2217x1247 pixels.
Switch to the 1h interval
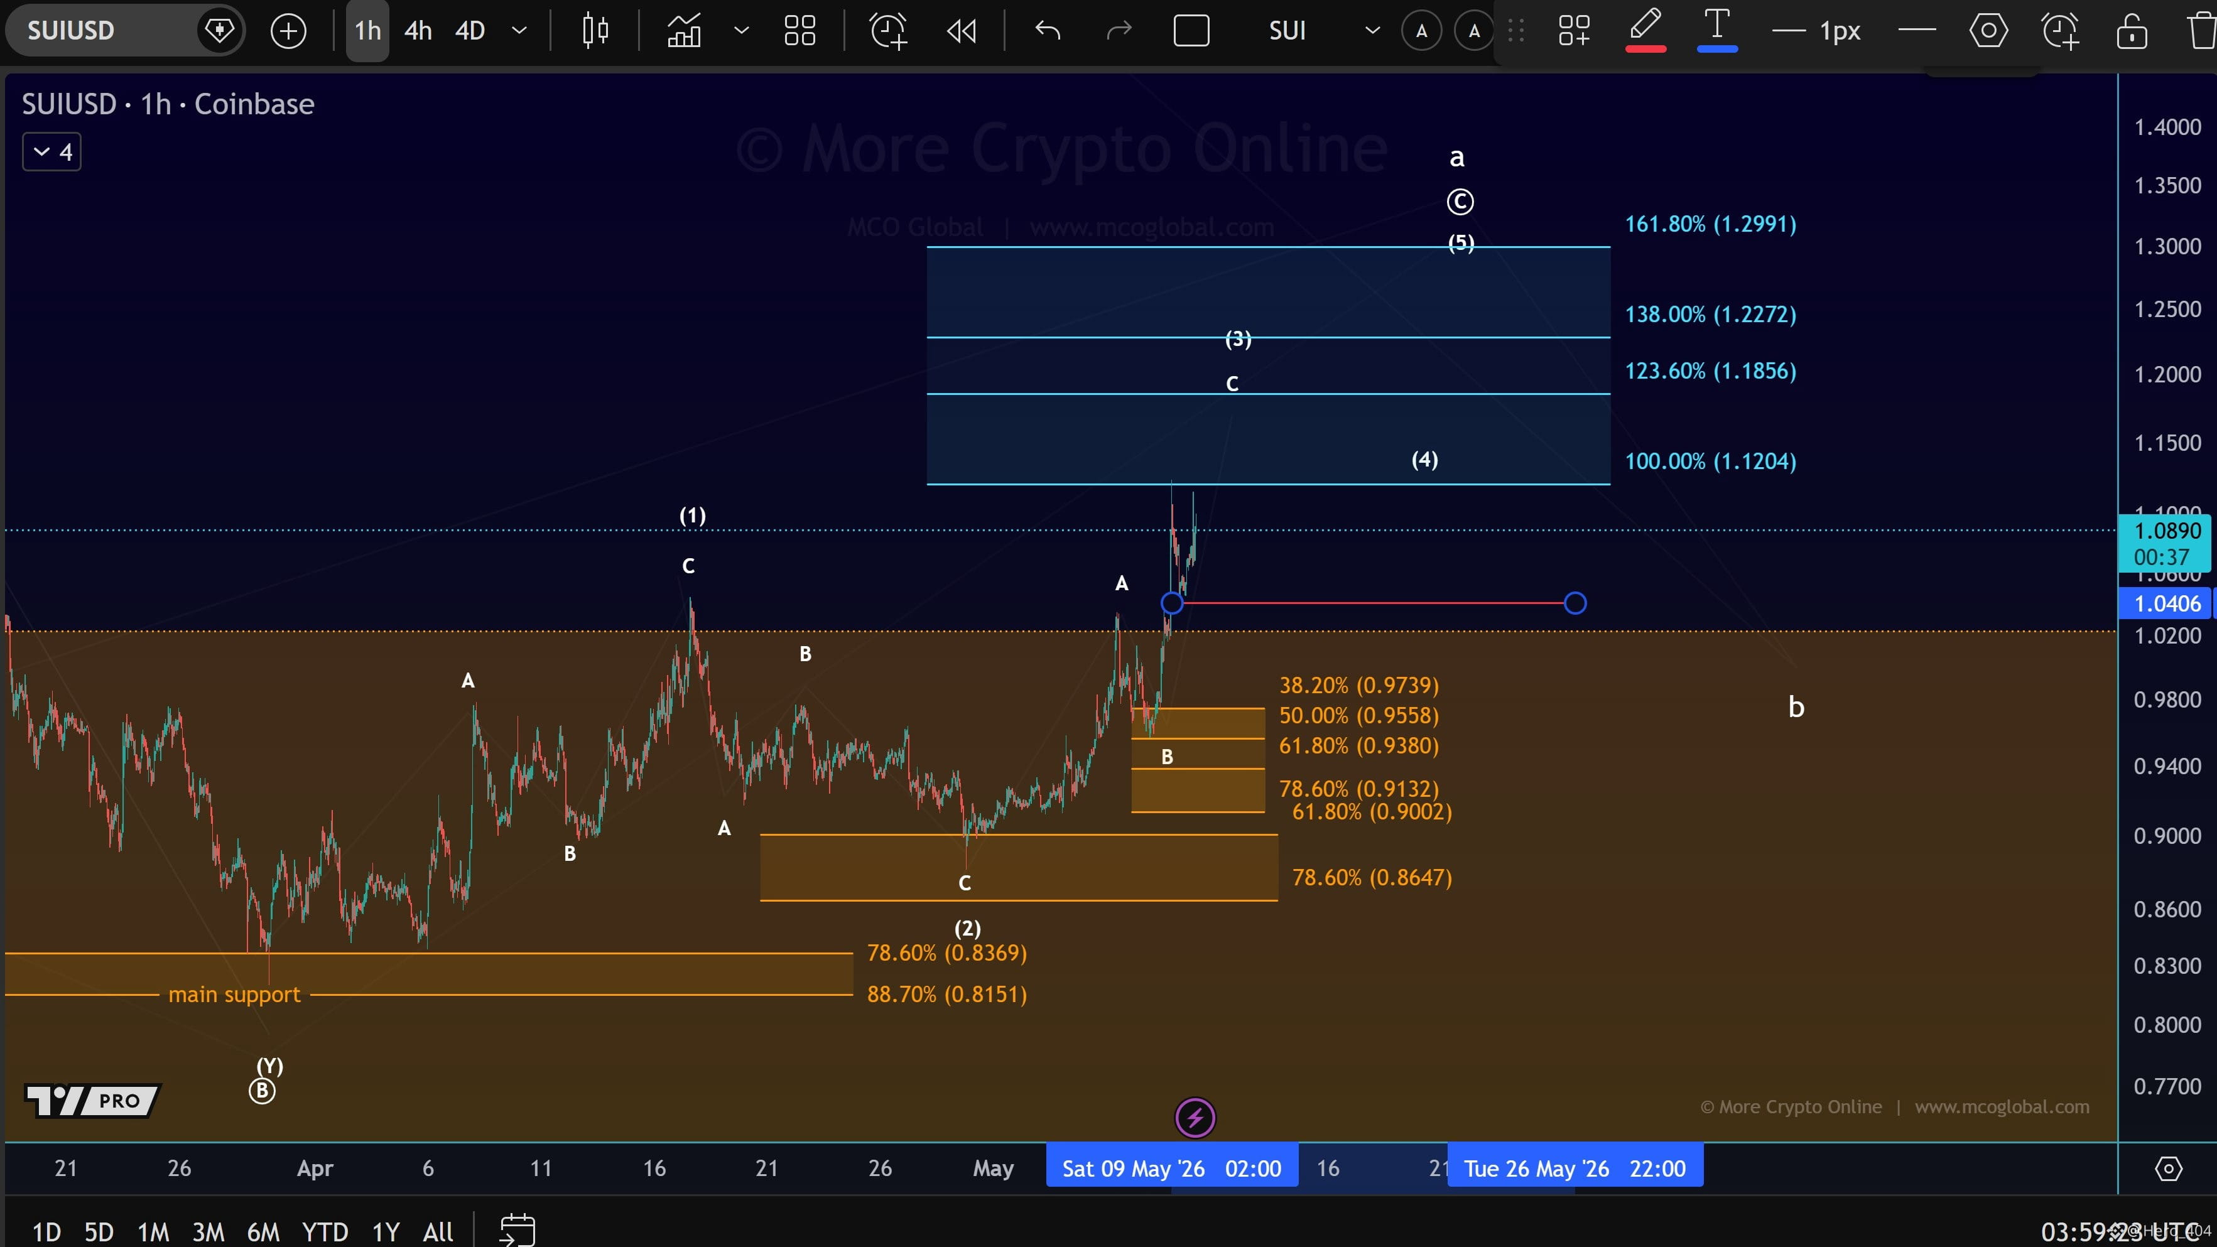[x=367, y=31]
